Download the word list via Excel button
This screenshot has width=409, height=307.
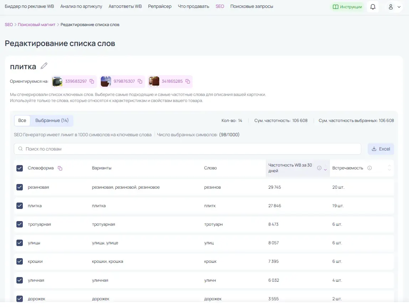tap(380, 149)
